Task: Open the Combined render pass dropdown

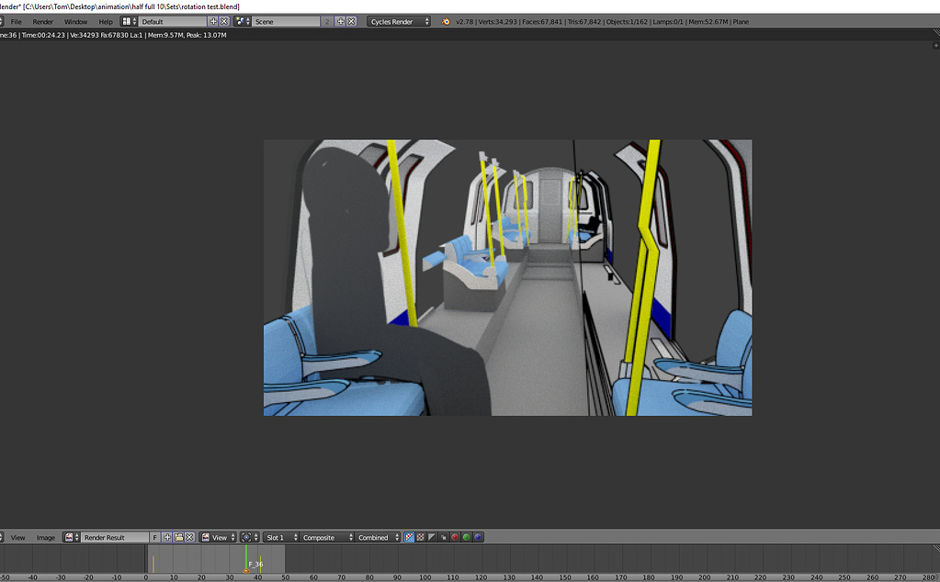Action: [378, 538]
